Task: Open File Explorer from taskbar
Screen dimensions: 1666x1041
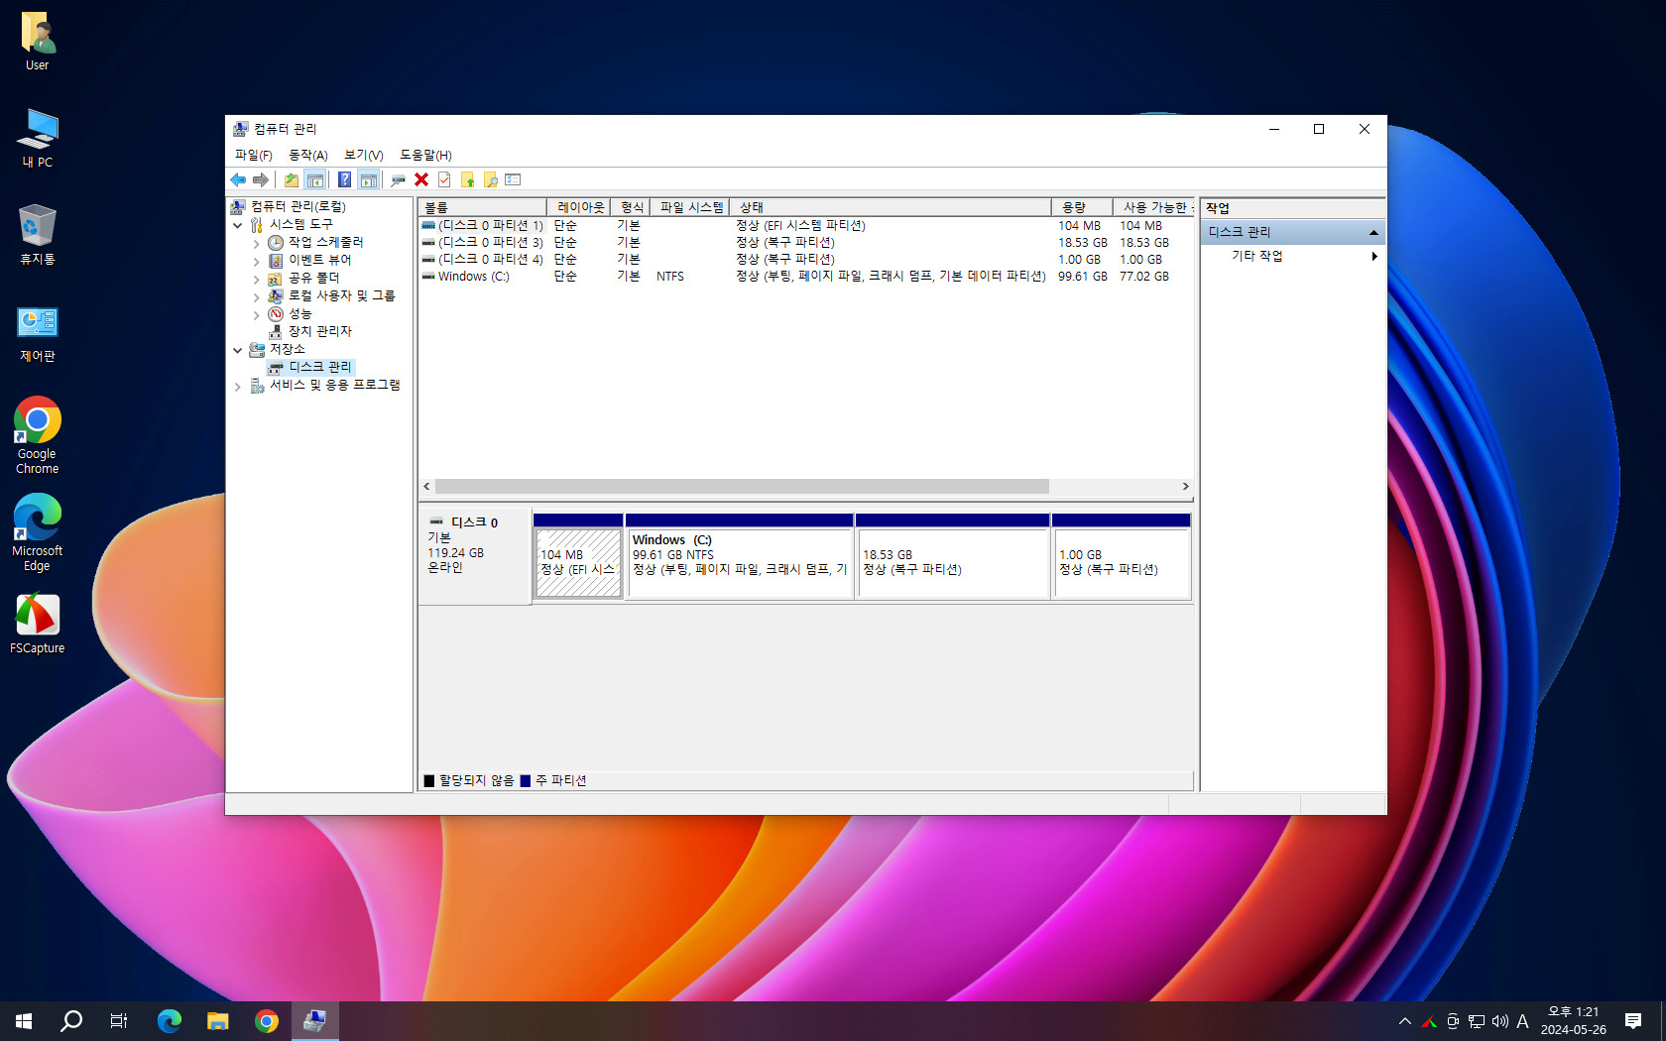Action: click(x=217, y=1021)
